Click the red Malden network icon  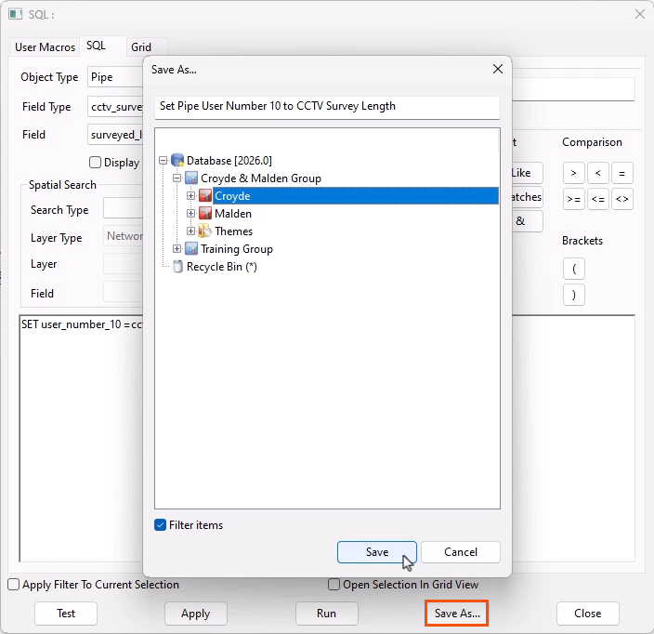click(x=205, y=213)
